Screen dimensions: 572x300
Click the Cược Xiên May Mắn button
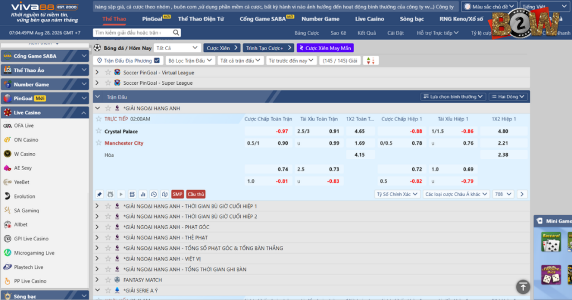click(326, 48)
